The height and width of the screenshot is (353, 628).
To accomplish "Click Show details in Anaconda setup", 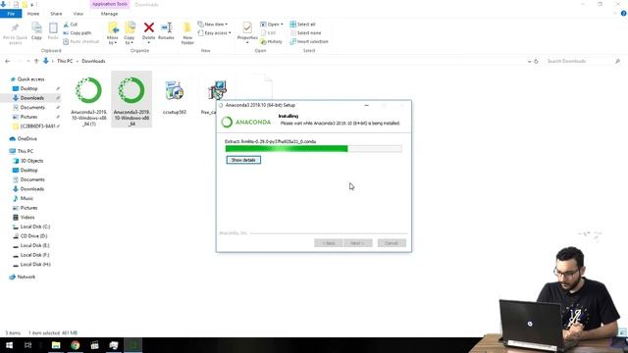I will click(x=243, y=160).
